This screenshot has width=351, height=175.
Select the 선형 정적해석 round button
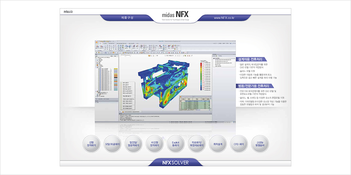[91, 144]
